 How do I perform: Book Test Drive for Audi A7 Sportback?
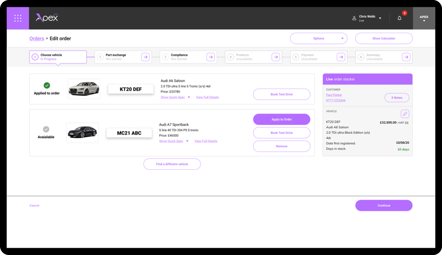282,133
